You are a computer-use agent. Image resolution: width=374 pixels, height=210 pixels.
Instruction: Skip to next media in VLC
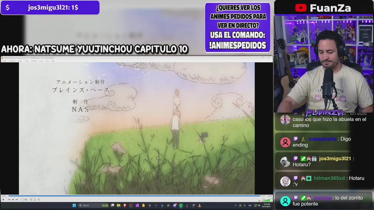click(17, 199)
